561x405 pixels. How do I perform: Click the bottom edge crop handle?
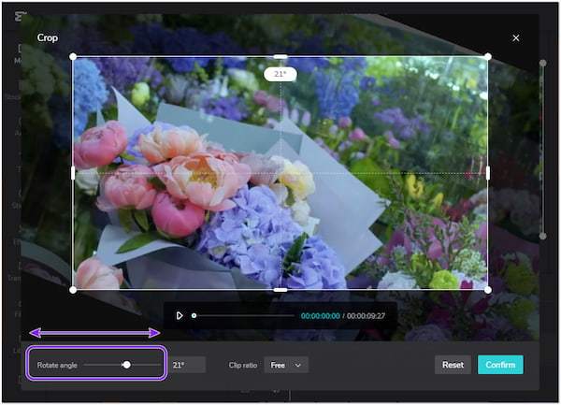(x=280, y=290)
